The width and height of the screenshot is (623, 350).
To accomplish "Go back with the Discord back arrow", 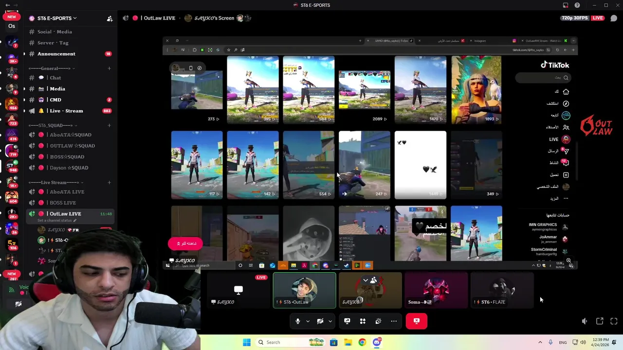I will (7, 5).
